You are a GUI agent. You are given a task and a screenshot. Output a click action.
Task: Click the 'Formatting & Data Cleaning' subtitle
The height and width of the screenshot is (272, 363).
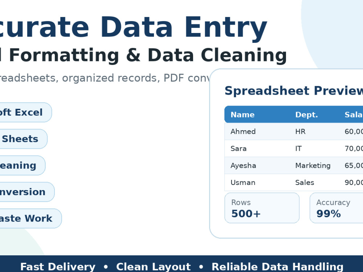pos(148,55)
